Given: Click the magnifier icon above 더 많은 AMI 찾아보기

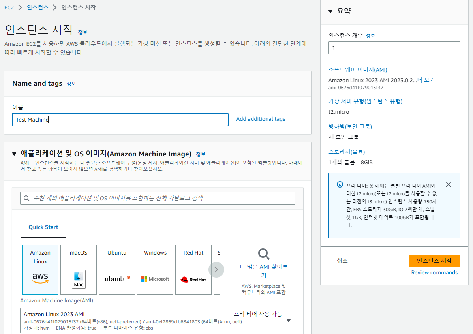Looking at the screenshot, I should coord(264,254).
